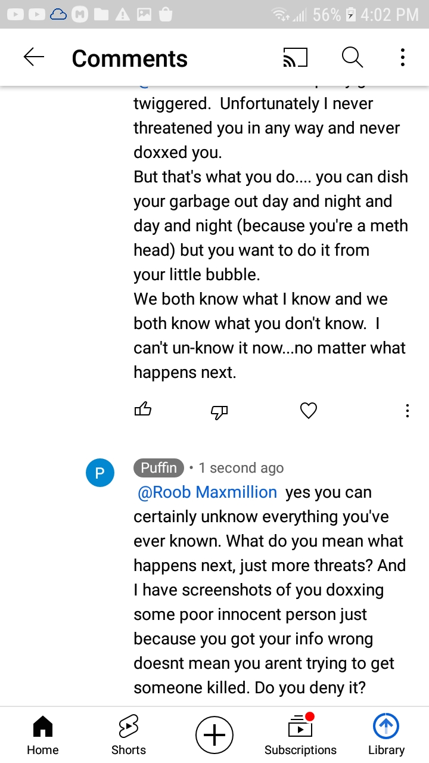Tap the Comments header title
Image resolution: width=429 pixels, height=763 pixels.
129,58
